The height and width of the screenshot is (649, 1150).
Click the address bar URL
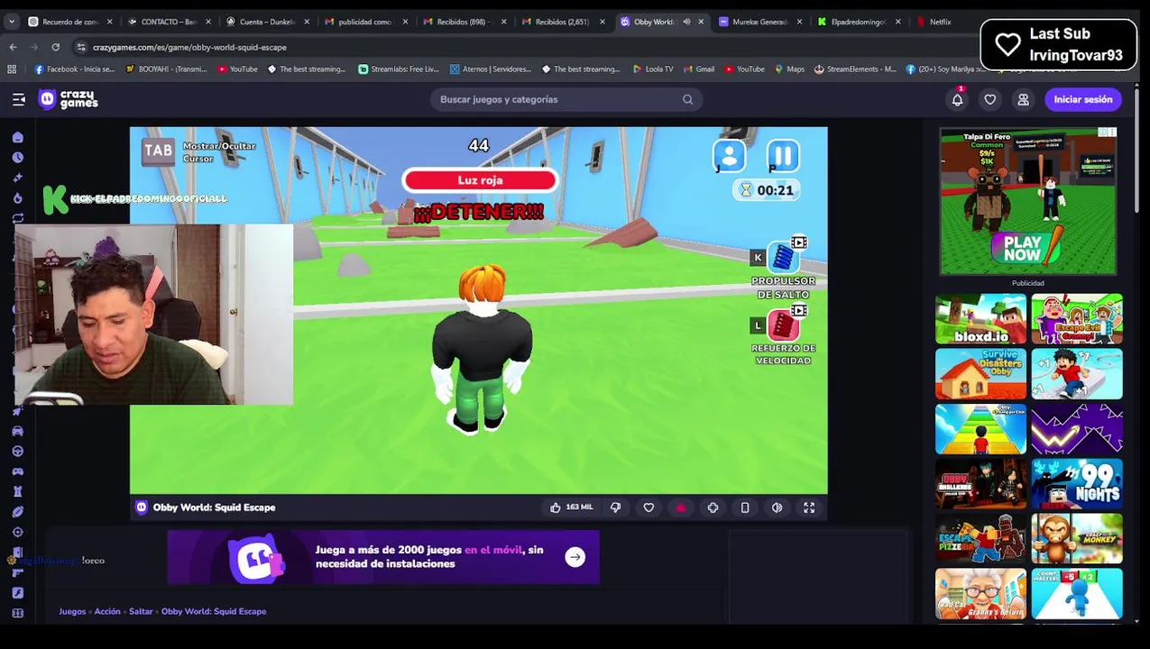pyautogui.click(x=189, y=47)
